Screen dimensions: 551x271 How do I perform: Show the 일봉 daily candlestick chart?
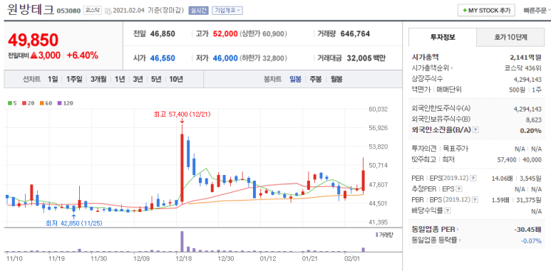click(x=295, y=79)
